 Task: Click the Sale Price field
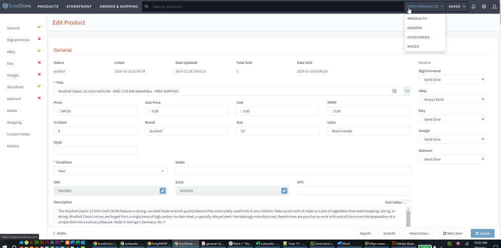tap(186, 111)
